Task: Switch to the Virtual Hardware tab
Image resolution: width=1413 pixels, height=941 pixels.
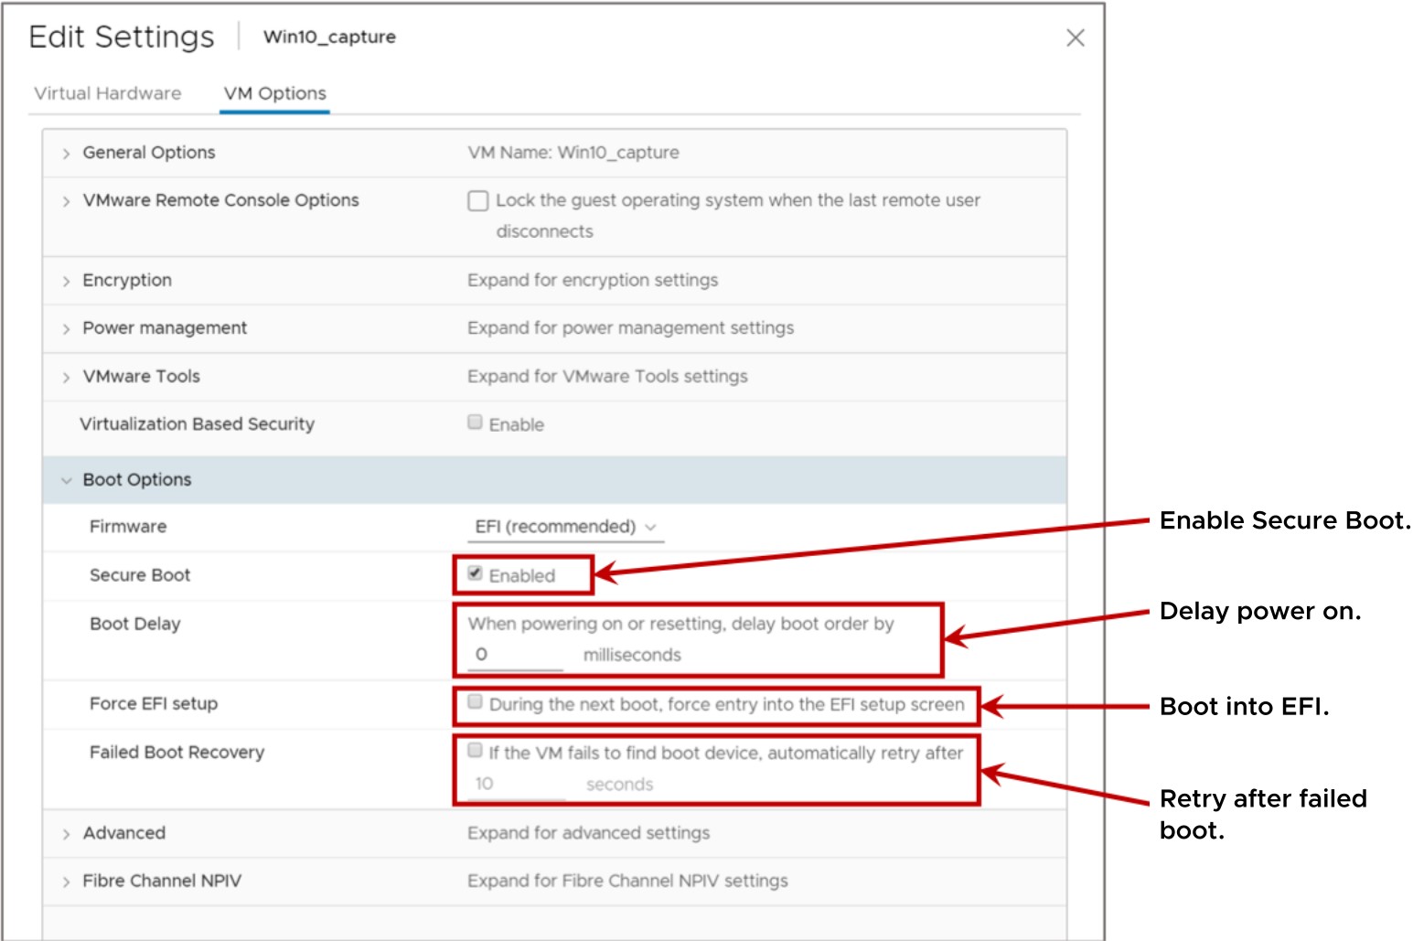Action: pyautogui.click(x=108, y=93)
